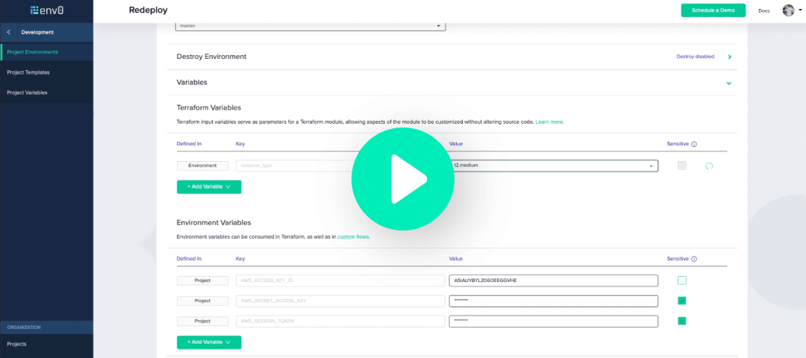Open Add Variable dropdown under Terraform Variables
This screenshot has height=358, width=806.
[x=209, y=187]
